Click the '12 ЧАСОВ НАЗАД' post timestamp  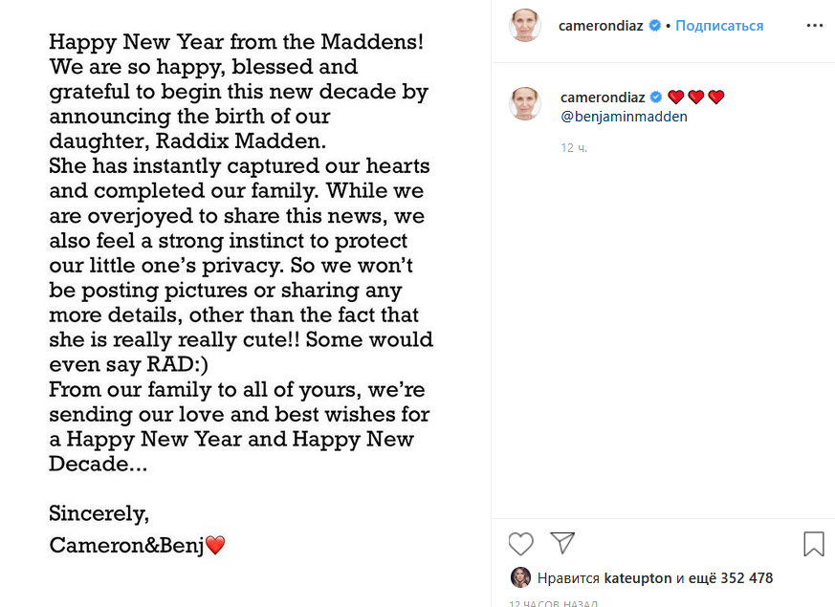click(555, 603)
